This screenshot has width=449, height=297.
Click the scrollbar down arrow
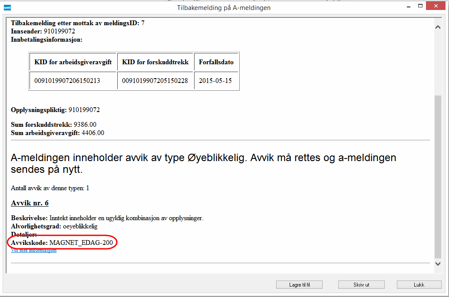click(438, 264)
